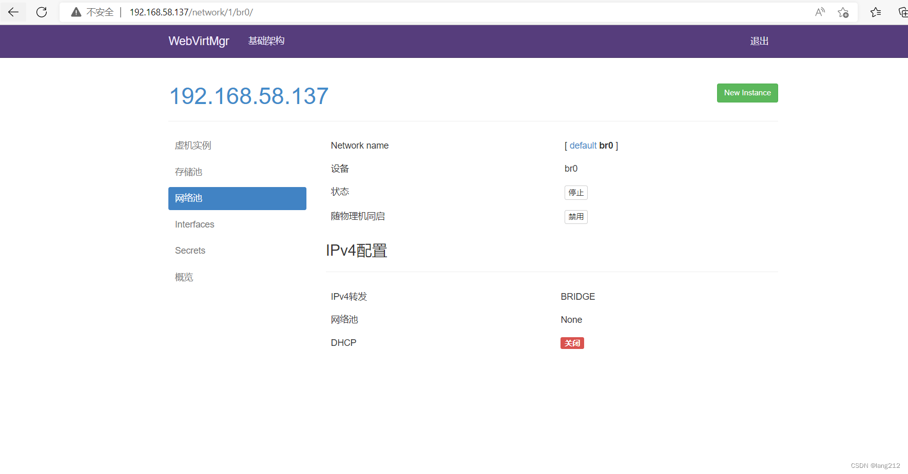Open 基础架构 navigation menu item
The width and height of the screenshot is (908, 474).
tap(266, 41)
